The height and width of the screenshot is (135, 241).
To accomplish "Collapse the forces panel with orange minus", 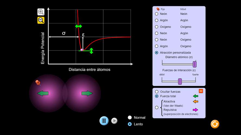I will coord(201,91).
